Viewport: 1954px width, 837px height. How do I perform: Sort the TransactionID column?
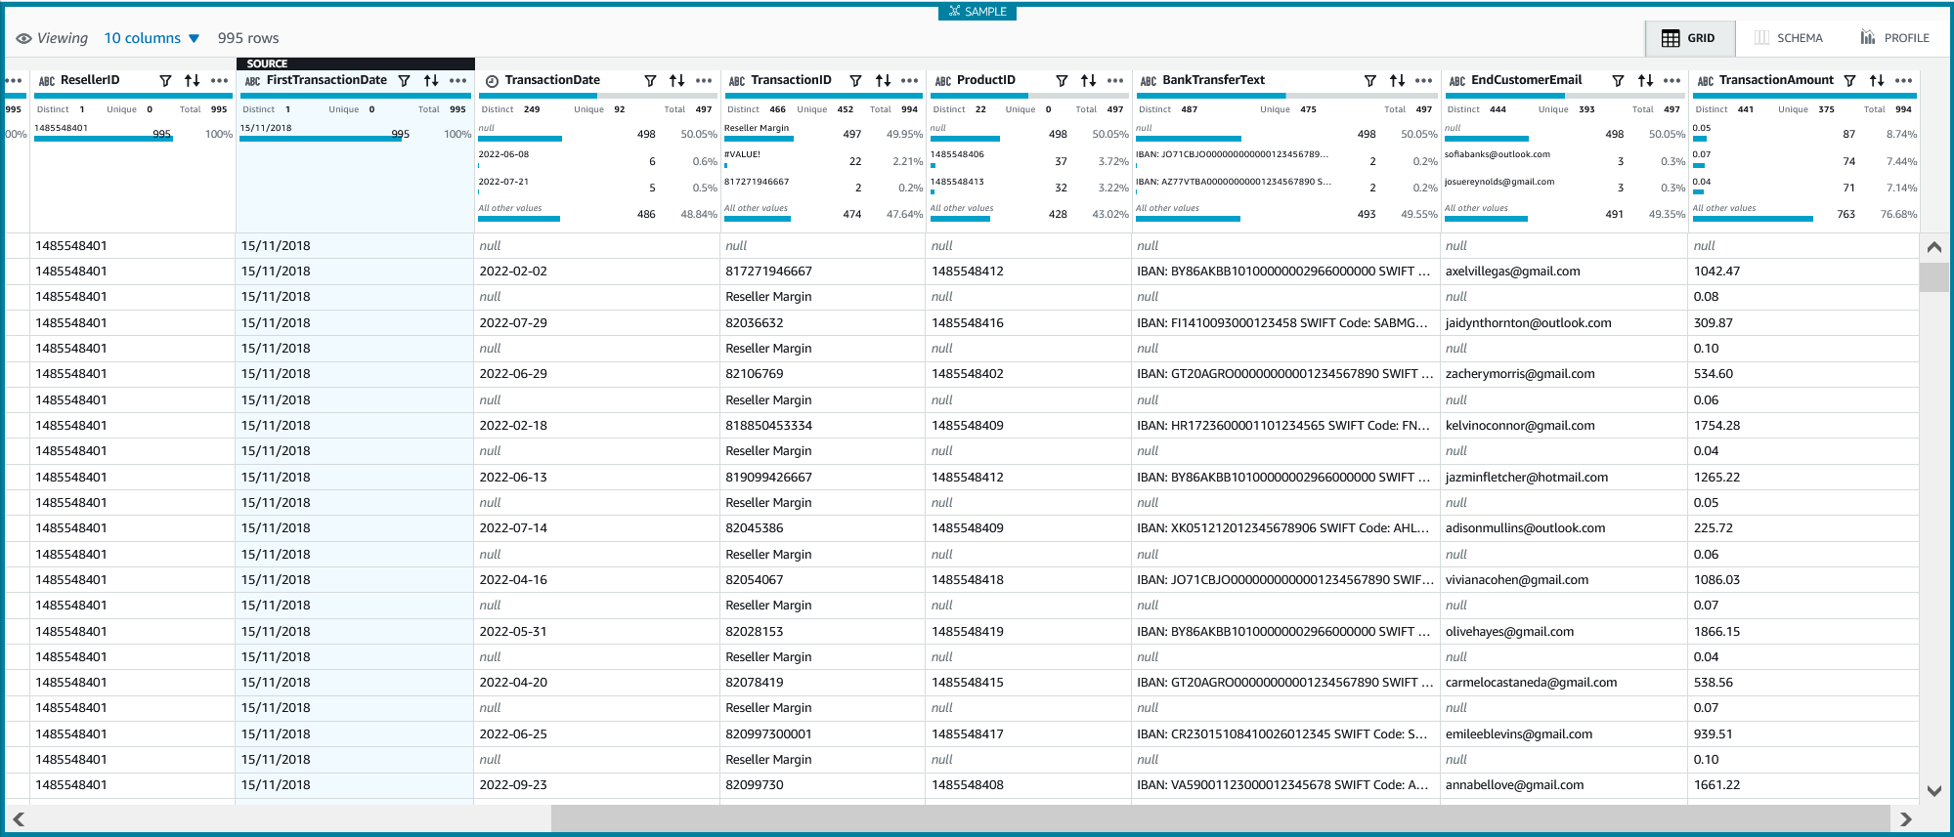(883, 81)
